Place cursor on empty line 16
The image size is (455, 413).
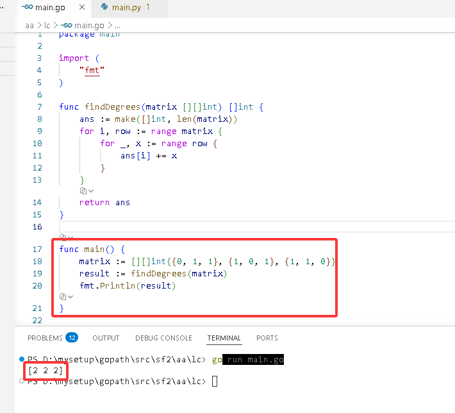click(x=257, y=227)
